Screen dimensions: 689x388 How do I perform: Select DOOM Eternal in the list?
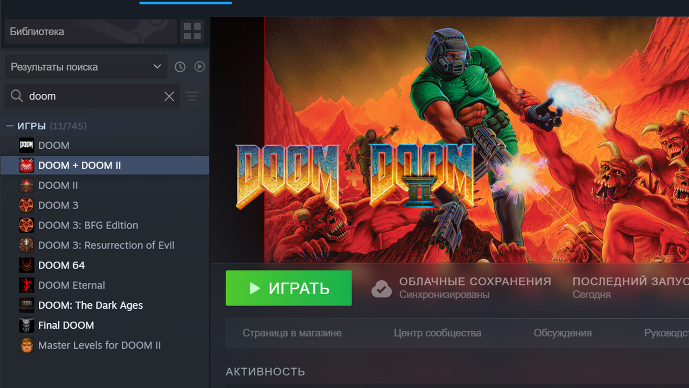(104, 285)
